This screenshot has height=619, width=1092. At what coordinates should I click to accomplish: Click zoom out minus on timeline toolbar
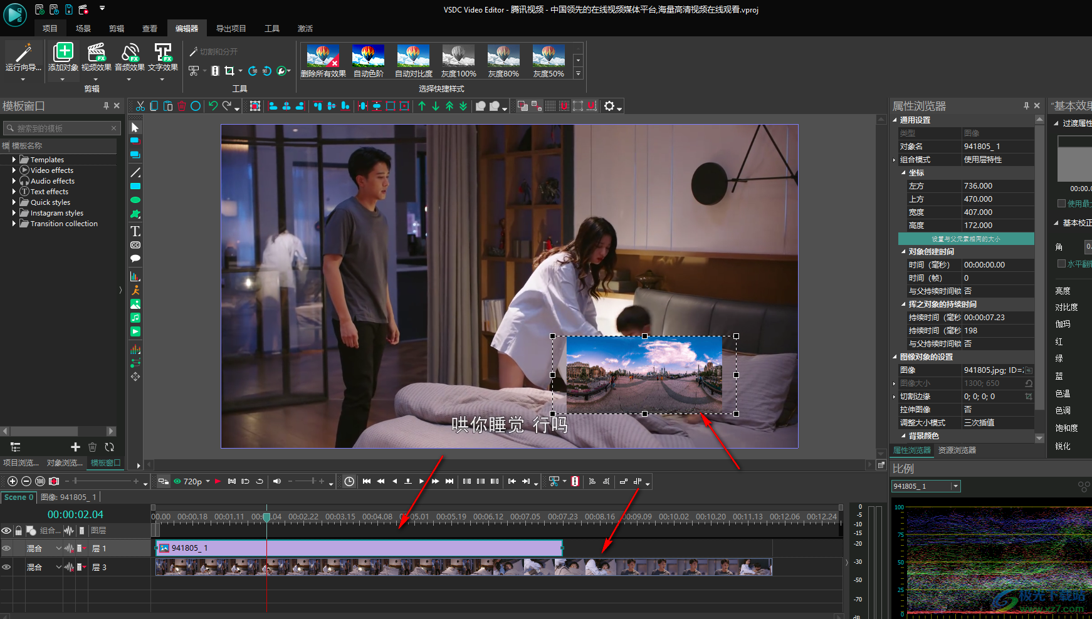pyautogui.click(x=26, y=481)
